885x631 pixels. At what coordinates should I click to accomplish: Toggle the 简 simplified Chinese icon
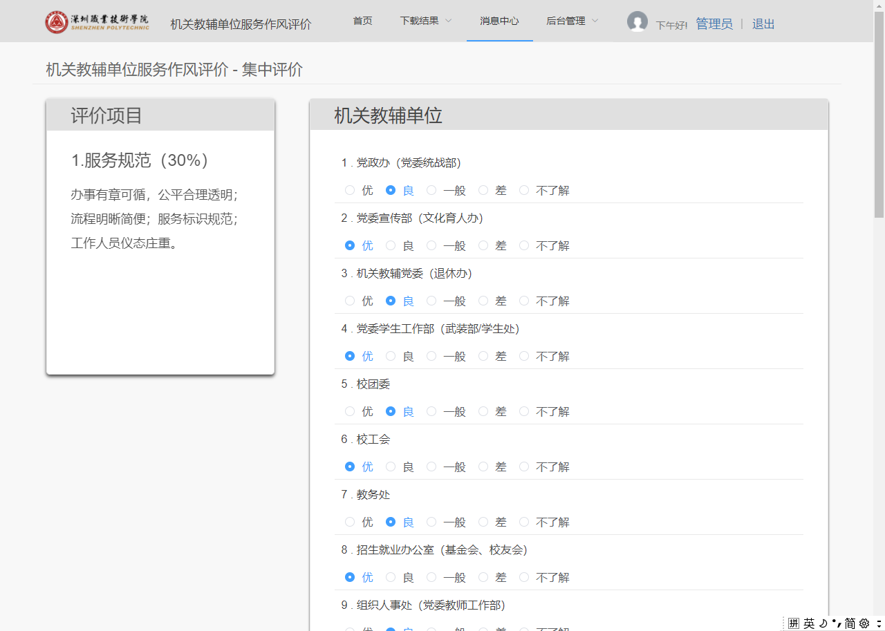(850, 623)
